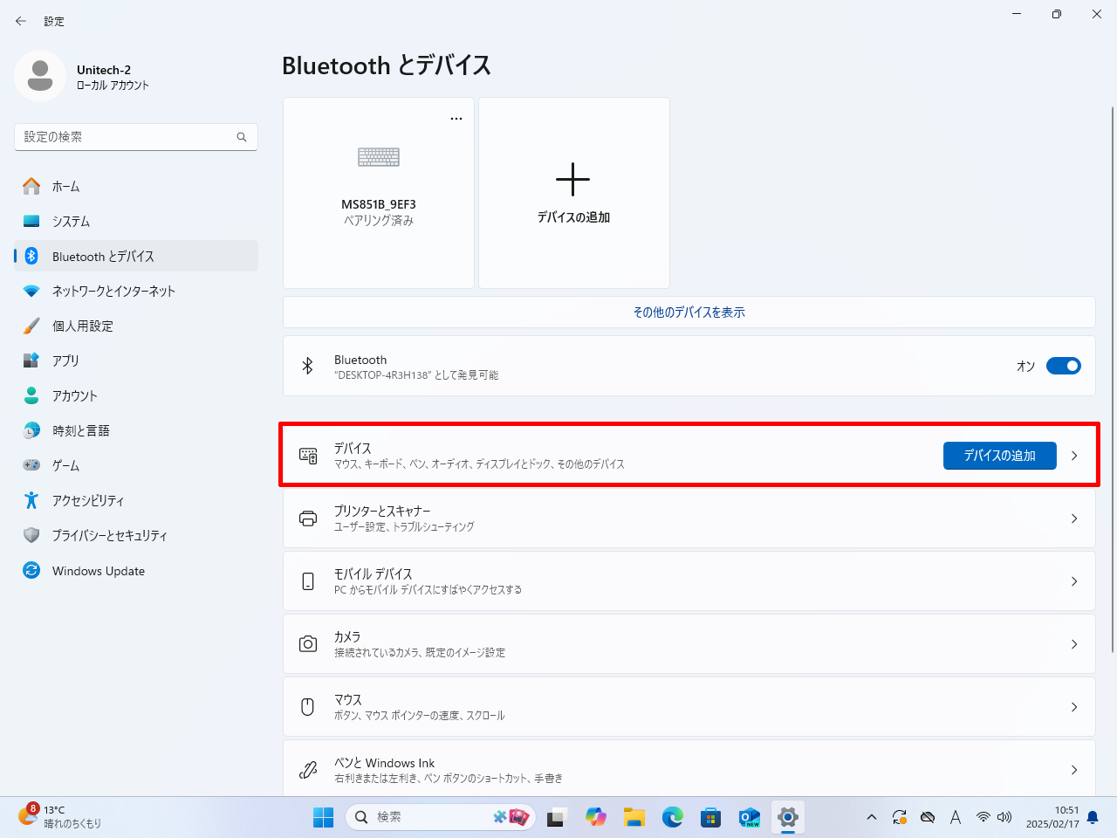Open Wi-Fi network tray icon

click(x=983, y=817)
